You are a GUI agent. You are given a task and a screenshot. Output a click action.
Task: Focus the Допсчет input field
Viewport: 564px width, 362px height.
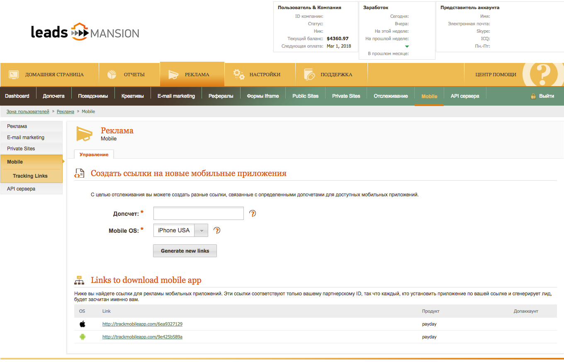[198, 214]
